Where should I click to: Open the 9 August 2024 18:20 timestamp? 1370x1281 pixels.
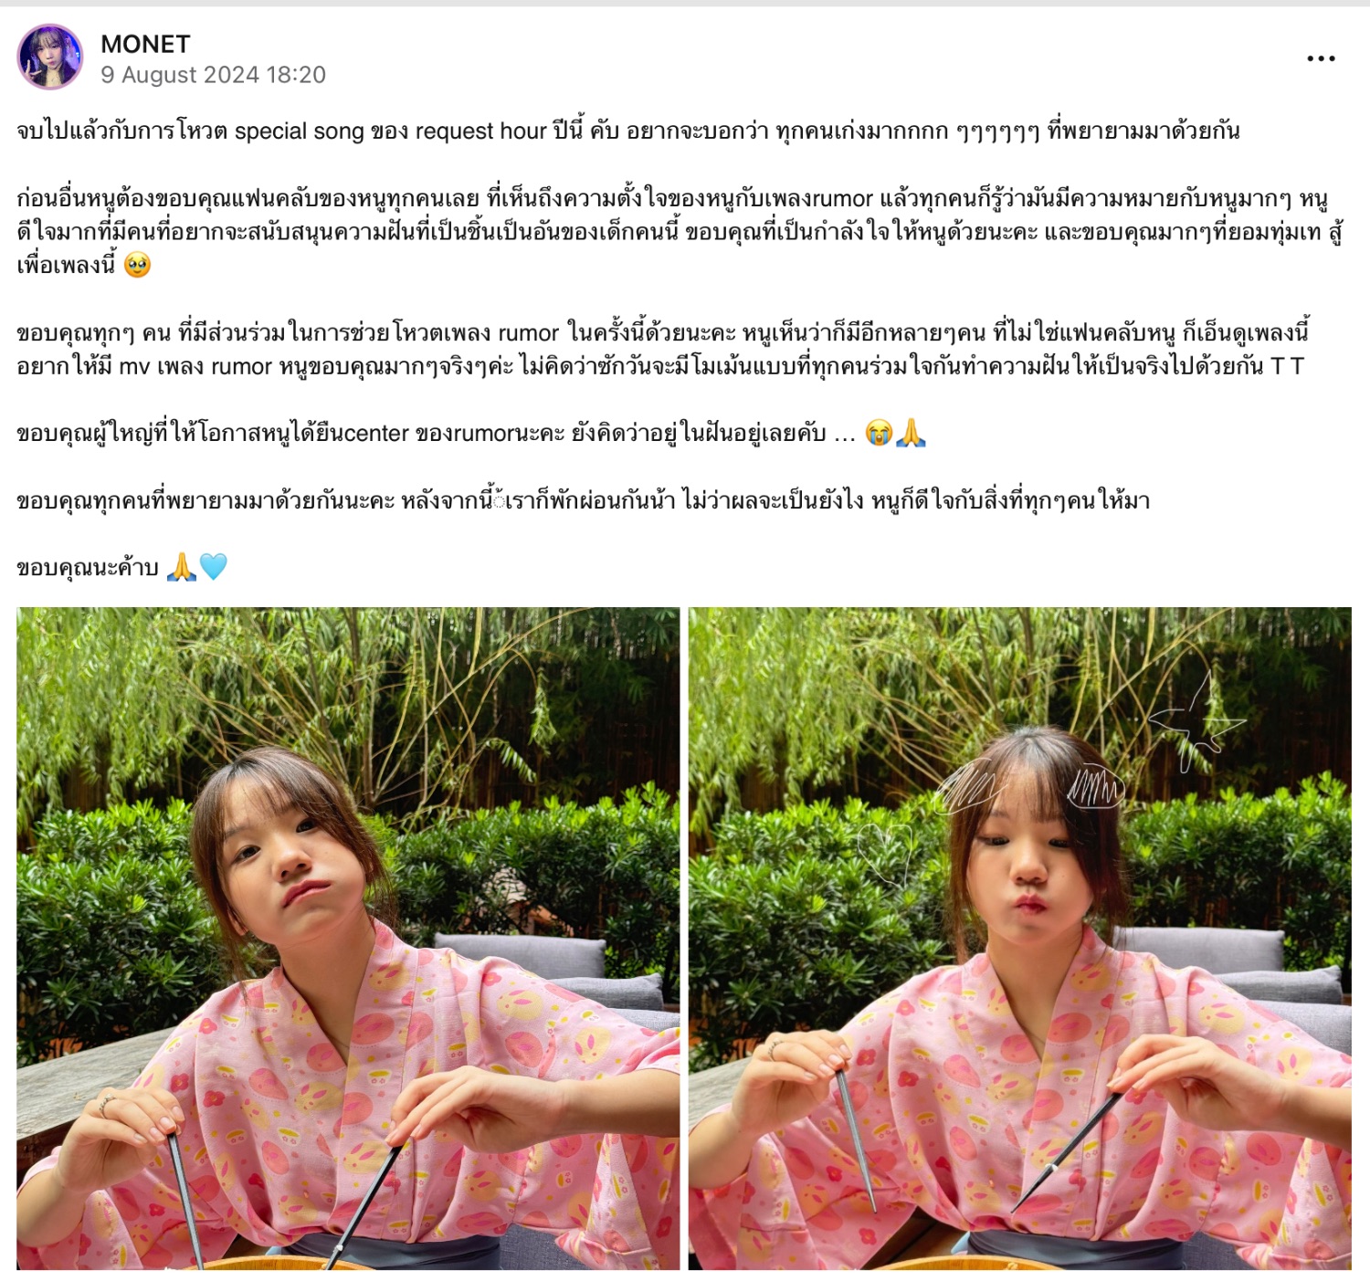click(213, 75)
